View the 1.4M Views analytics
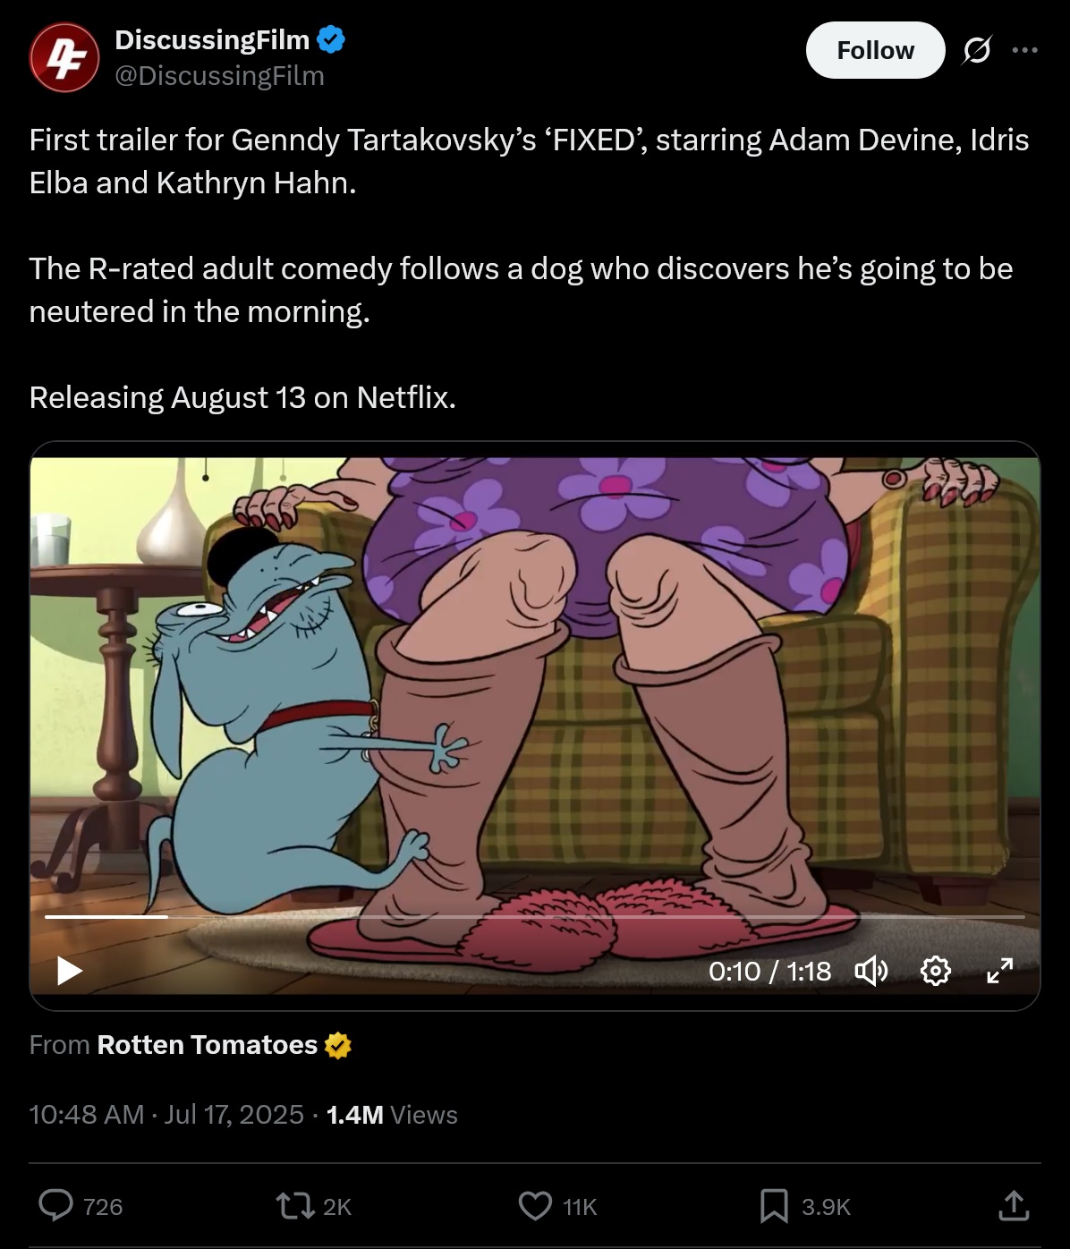This screenshot has width=1070, height=1249. tap(392, 1115)
